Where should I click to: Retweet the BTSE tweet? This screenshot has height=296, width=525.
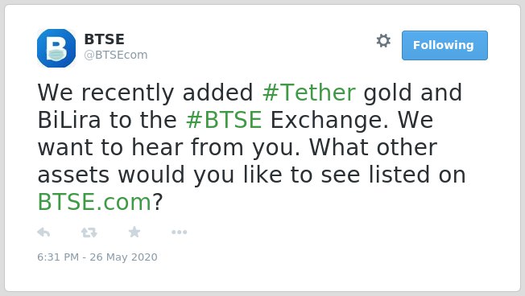click(x=89, y=232)
